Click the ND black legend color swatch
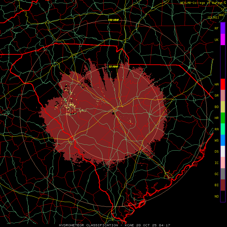 click(x=223, y=196)
